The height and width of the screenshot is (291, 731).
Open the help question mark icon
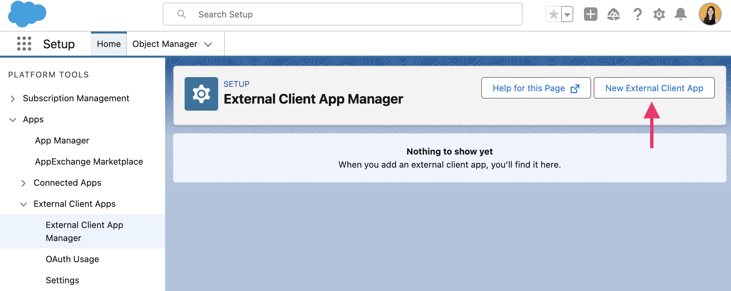(x=637, y=14)
